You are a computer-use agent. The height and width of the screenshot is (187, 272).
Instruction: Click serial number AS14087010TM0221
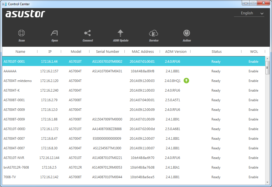(x=107, y=158)
